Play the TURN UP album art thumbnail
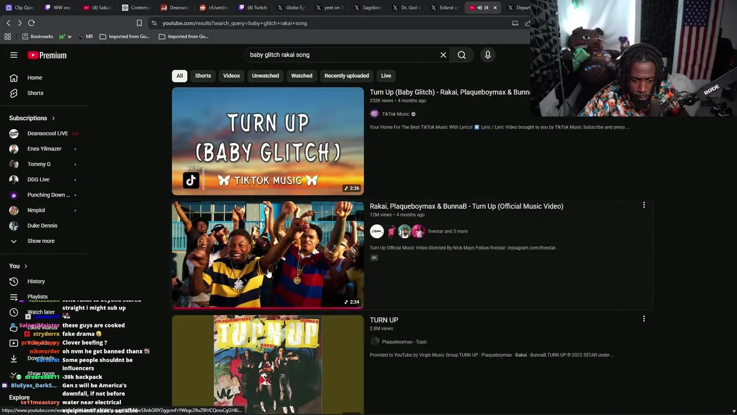The width and height of the screenshot is (737, 415). point(268,364)
